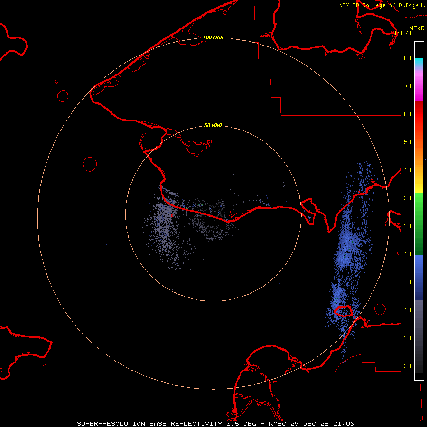Click the 0 value on the dBZ scale
Image resolution: width=427 pixels, height=427 pixels.
(x=409, y=282)
